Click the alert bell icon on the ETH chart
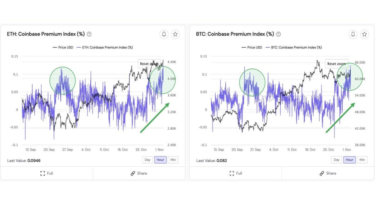 (x=164, y=34)
